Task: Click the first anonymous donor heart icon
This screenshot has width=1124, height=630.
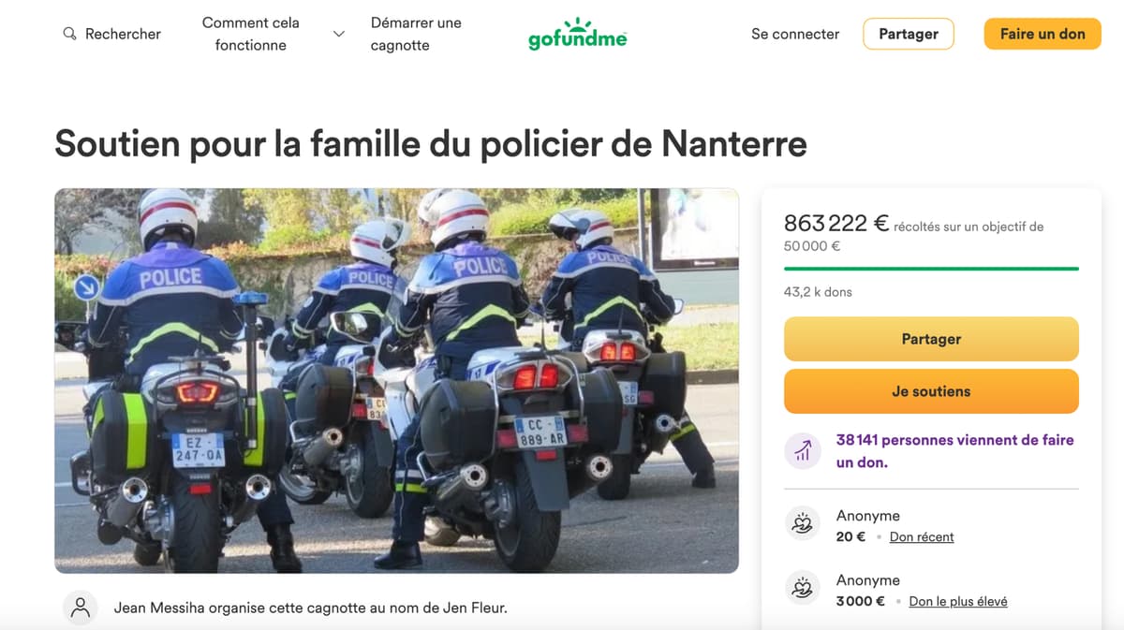Action: 802,525
